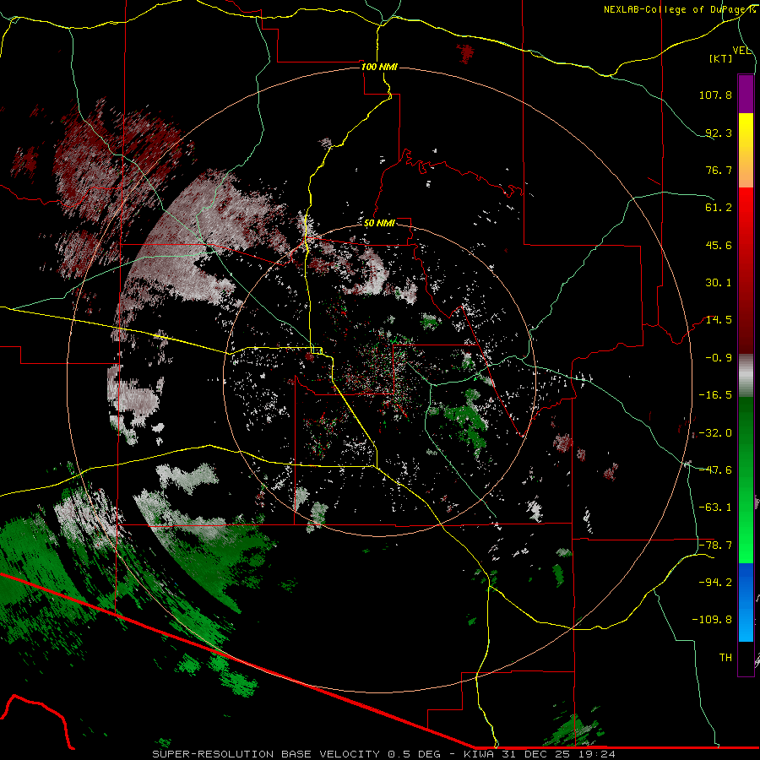Image resolution: width=760 pixels, height=760 pixels.
Task: Select the 61.2 scale value
Action: tap(719, 208)
